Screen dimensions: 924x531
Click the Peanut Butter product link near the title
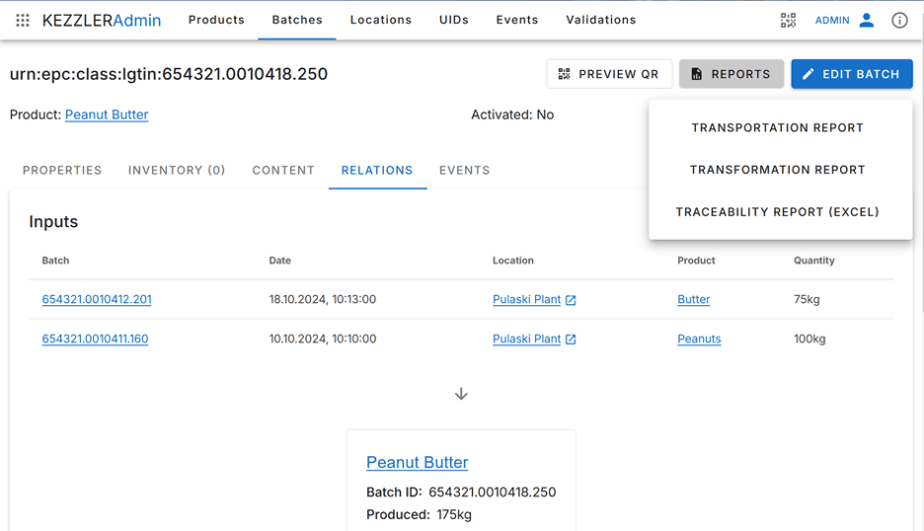[107, 114]
